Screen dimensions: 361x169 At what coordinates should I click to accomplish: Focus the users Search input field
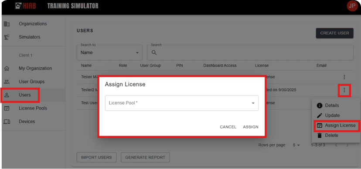point(250,53)
